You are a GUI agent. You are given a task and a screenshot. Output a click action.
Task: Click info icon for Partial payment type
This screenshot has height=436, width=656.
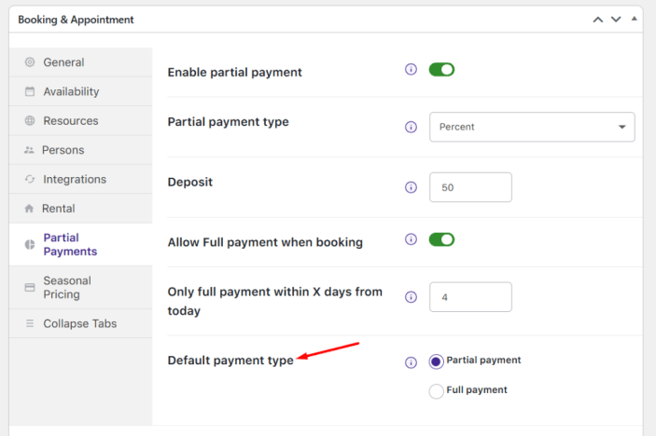pos(411,127)
